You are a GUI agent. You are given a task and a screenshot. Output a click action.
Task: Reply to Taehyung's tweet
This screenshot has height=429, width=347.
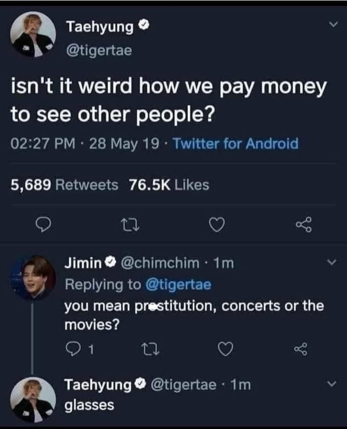click(45, 226)
